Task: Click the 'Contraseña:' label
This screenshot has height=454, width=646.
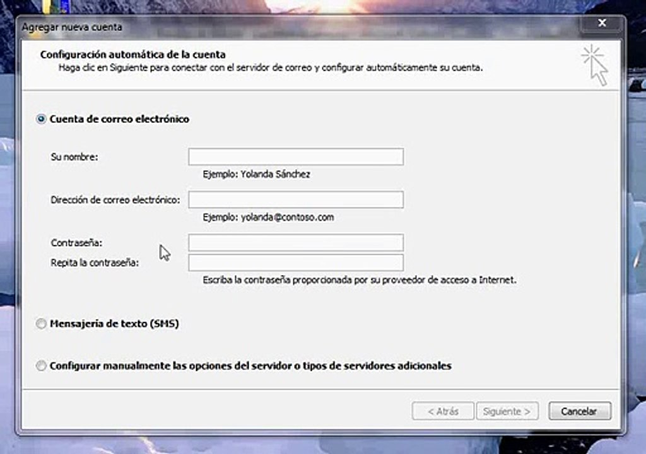Action: (x=76, y=243)
